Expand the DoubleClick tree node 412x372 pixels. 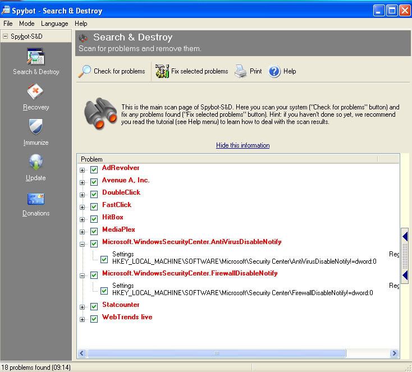pyautogui.click(x=83, y=195)
